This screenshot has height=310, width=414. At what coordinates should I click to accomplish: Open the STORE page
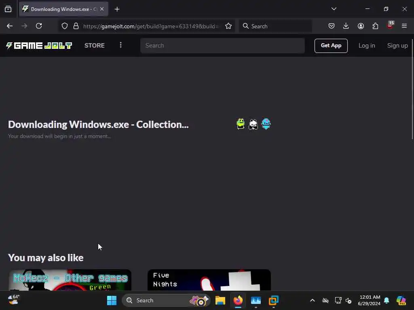pos(95,46)
